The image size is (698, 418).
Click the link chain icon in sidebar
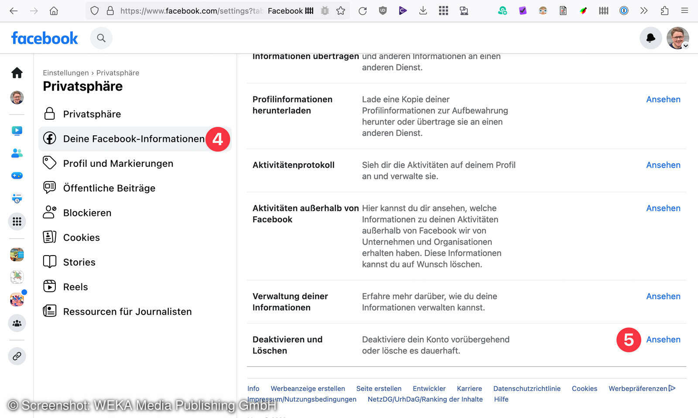coord(17,356)
